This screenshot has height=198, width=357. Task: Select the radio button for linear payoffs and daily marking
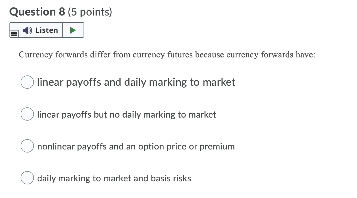tap(27, 82)
